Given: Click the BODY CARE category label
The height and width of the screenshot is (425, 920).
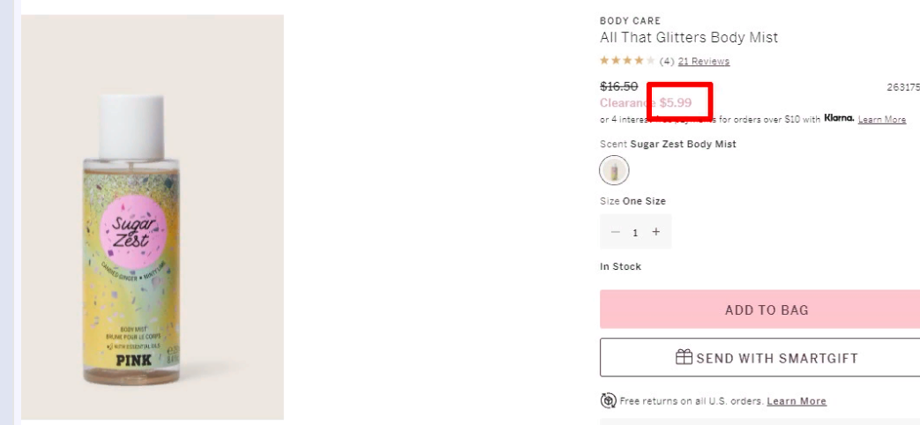Looking at the screenshot, I should [x=630, y=20].
